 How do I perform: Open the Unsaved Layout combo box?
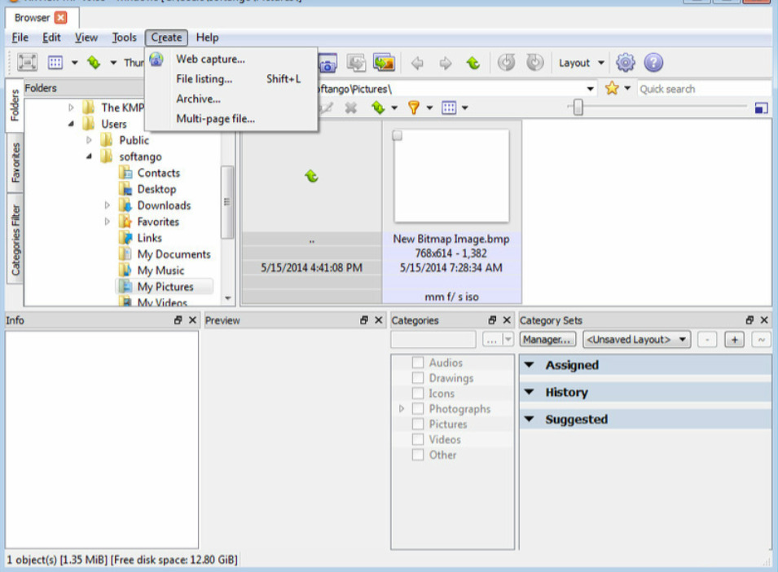pos(636,340)
